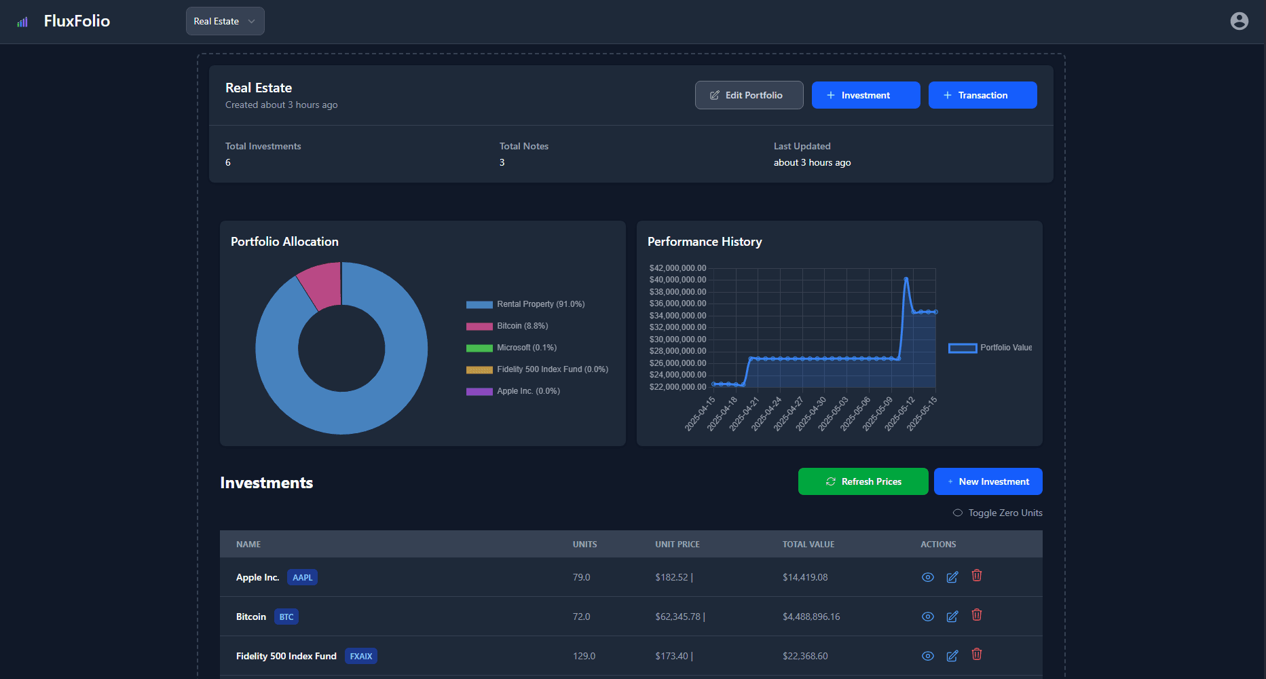Click the Rental Property legend color swatch
Viewport: 1266px width, 679px height.
(479, 304)
